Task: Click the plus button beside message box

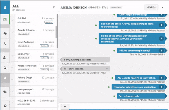Action: 65,107
